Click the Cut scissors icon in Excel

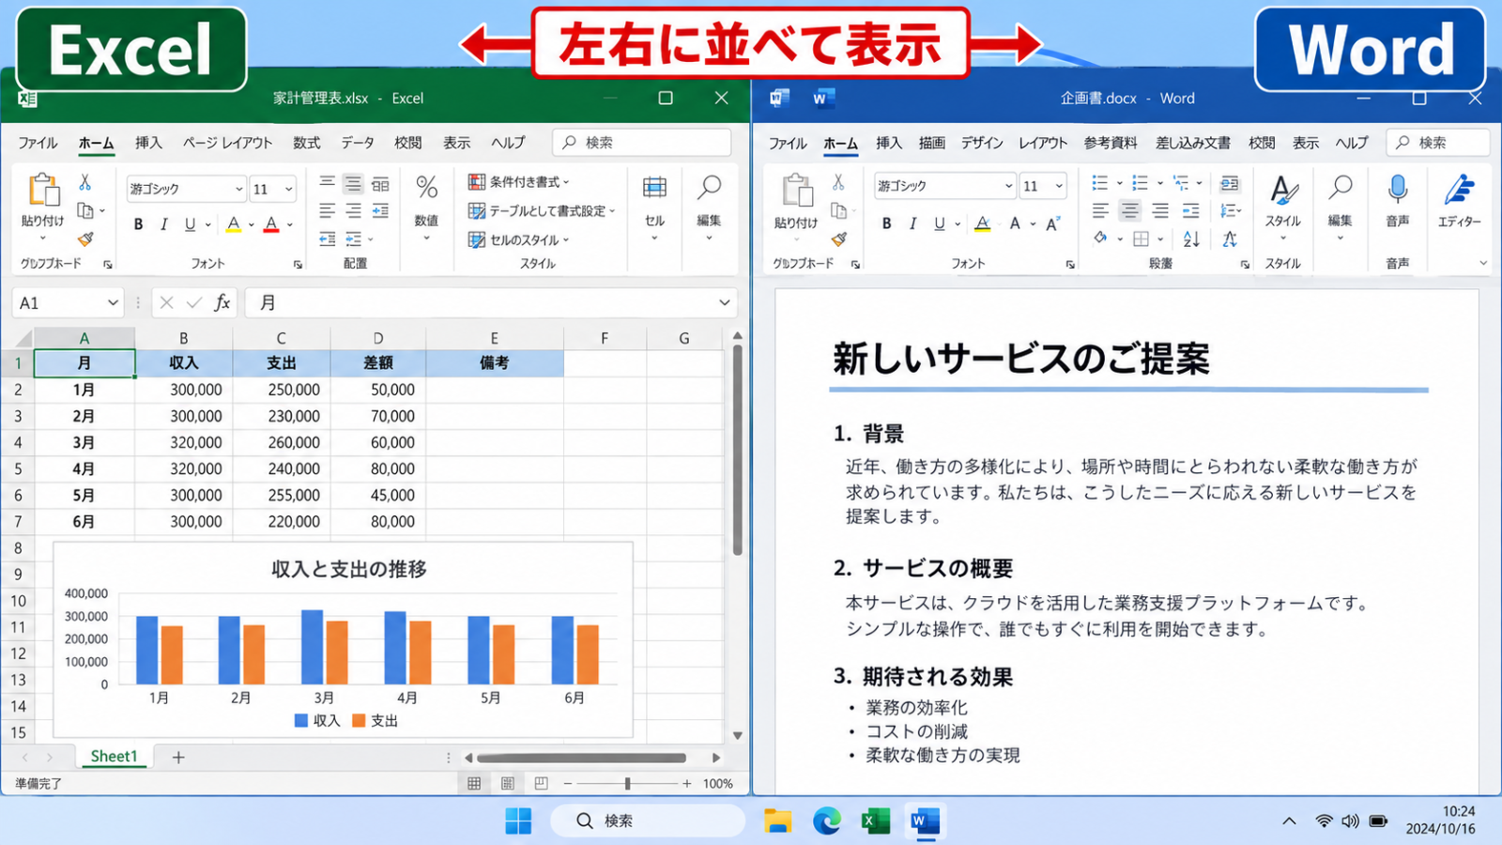84,182
